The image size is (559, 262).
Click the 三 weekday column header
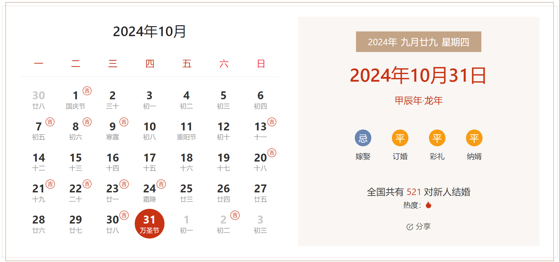(x=113, y=64)
